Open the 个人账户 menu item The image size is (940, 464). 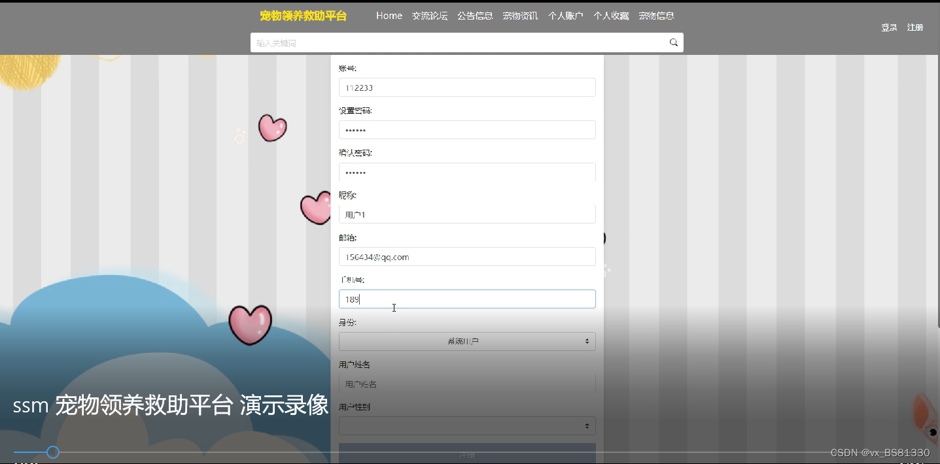coord(566,16)
